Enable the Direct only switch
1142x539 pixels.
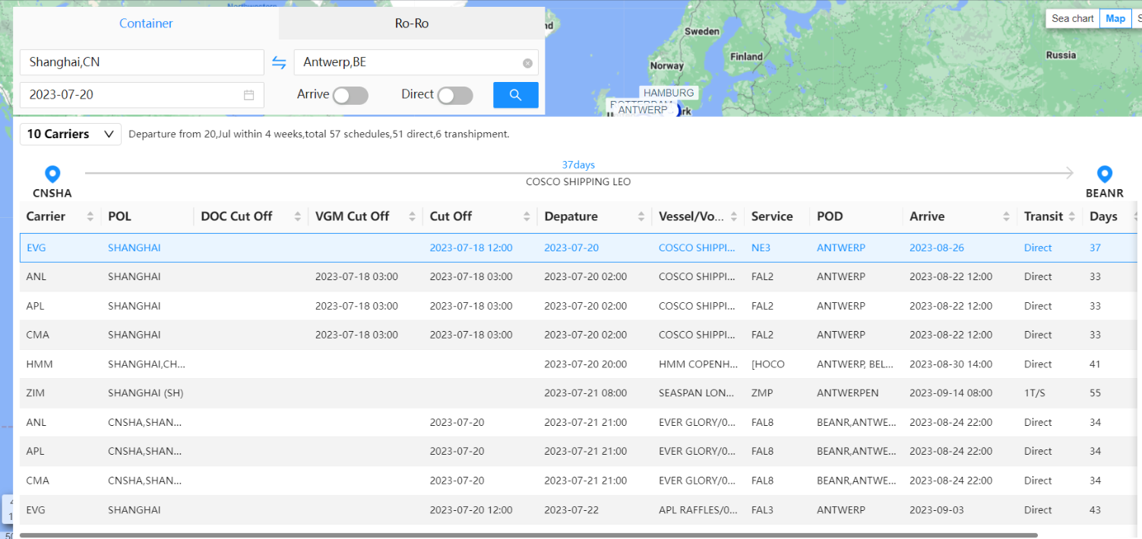point(455,95)
